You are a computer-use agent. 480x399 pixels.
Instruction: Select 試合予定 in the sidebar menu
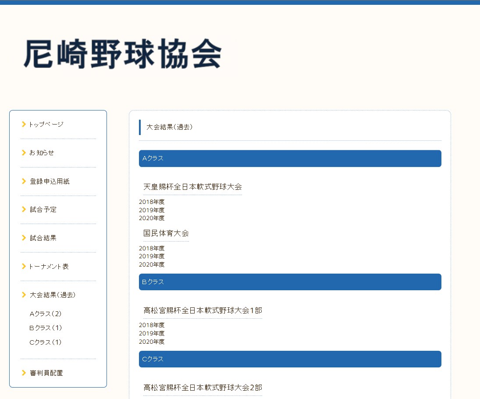pos(43,210)
